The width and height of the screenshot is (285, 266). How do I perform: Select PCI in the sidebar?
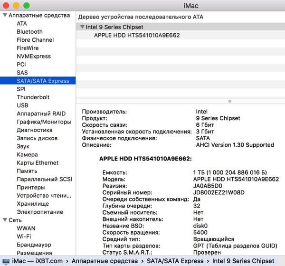(21, 65)
